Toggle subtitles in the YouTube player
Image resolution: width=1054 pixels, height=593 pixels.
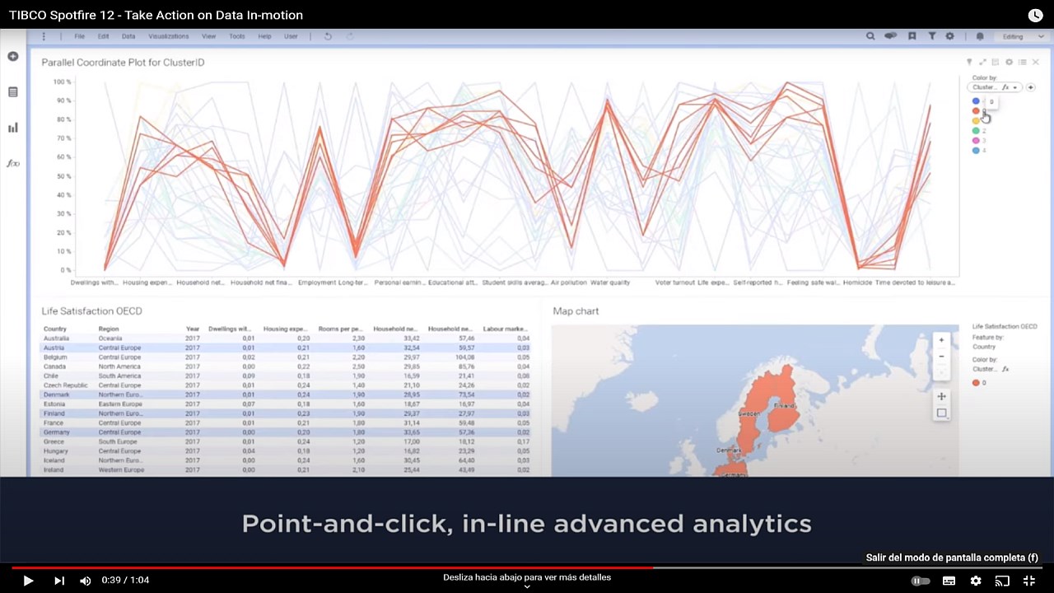[x=949, y=581]
